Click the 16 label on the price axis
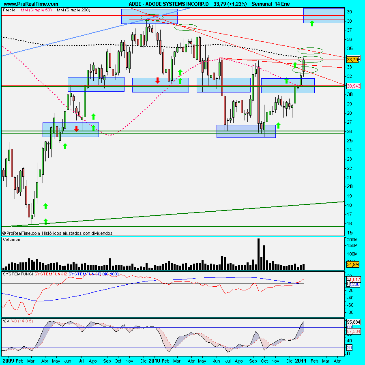This screenshot has height=365, width=365. click(350, 223)
